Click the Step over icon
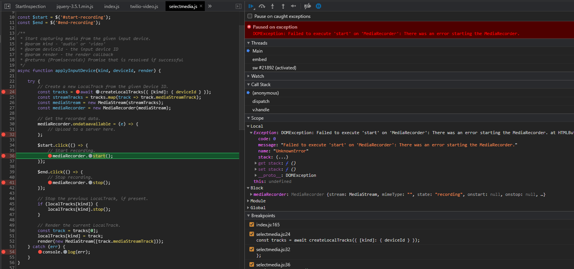 pyautogui.click(x=262, y=6)
